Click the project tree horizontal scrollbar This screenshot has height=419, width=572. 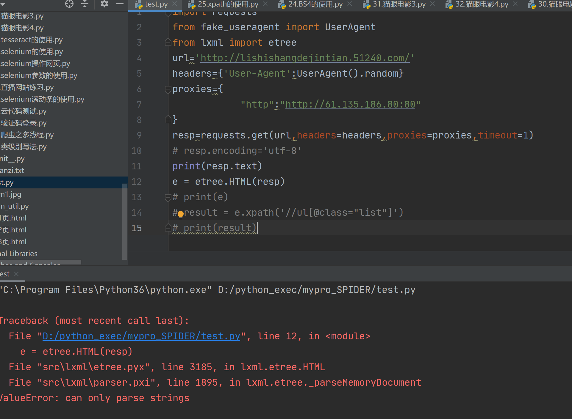coord(40,262)
